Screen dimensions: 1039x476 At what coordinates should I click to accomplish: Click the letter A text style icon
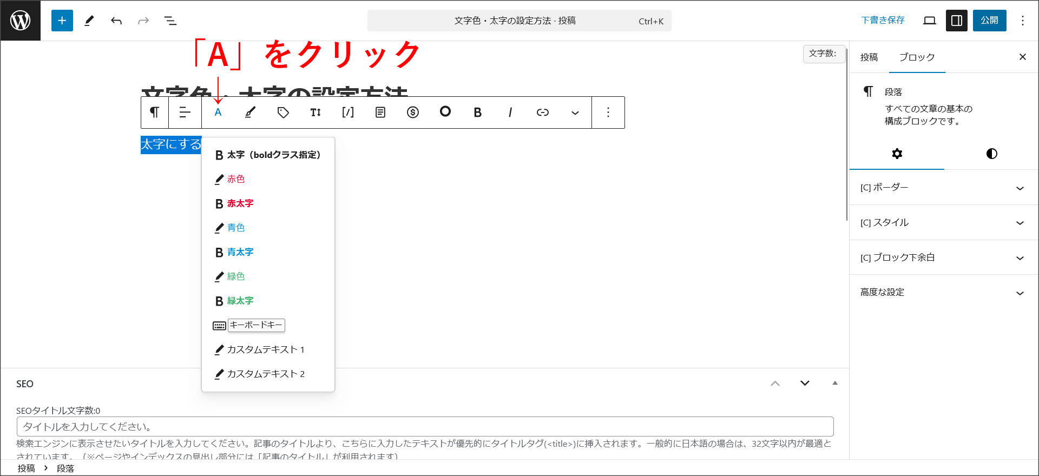(x=218, y=113)
